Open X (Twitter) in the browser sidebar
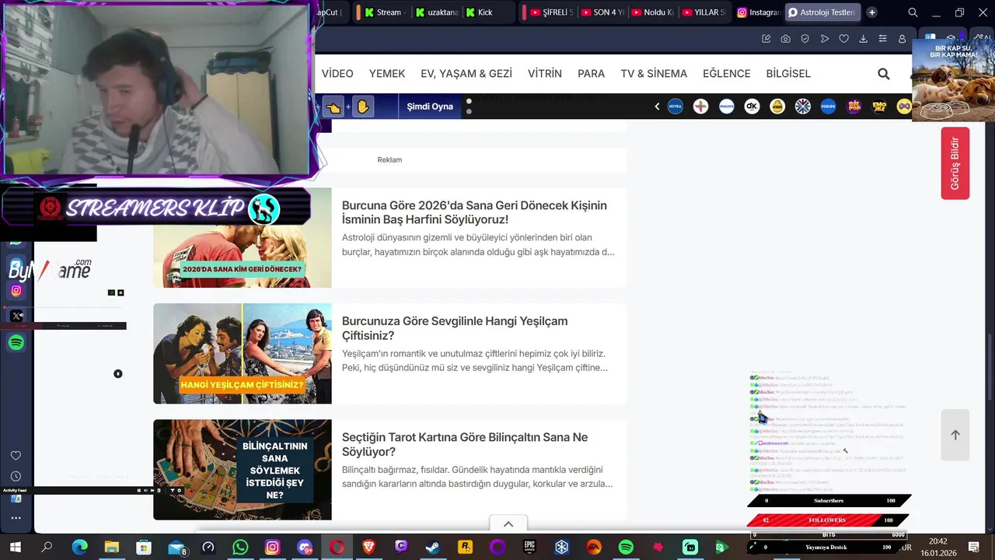This screenshot has width=995, height=560. click(x=16, y=316)
